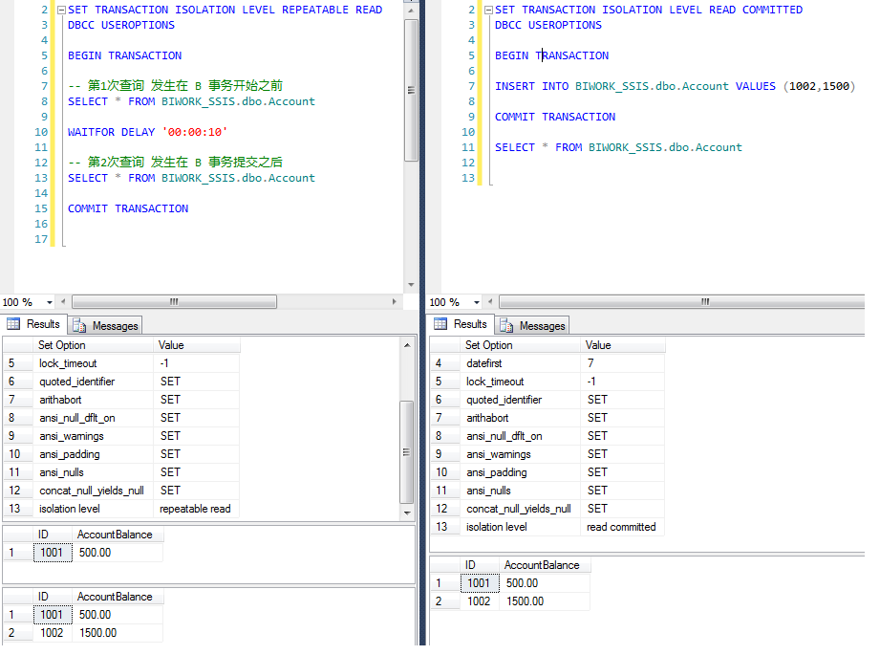Click left editor vertical scrollbar up arrow
880x655 pixels.
[411, 9]
